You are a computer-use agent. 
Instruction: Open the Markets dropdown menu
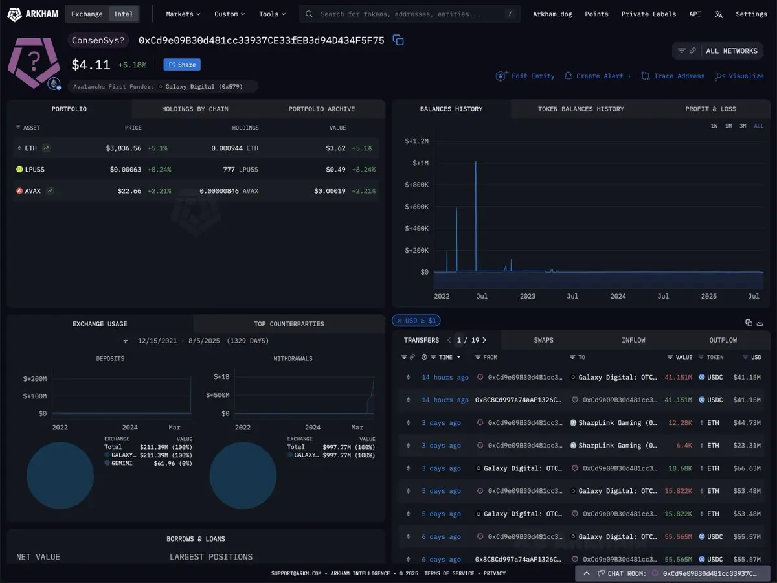183,14
